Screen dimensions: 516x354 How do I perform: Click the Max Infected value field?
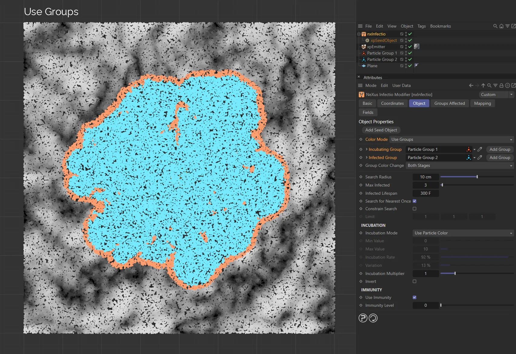point(425,185)
